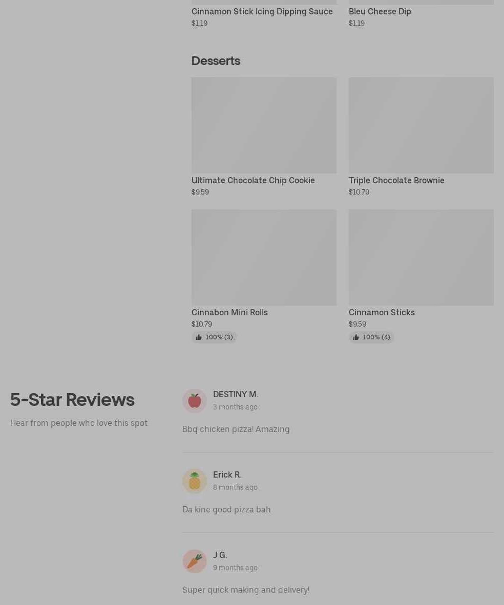Open the Cinnabon Mini Rolls image
The height and width of the screenshot is (605, 504).
coord(264,257)
